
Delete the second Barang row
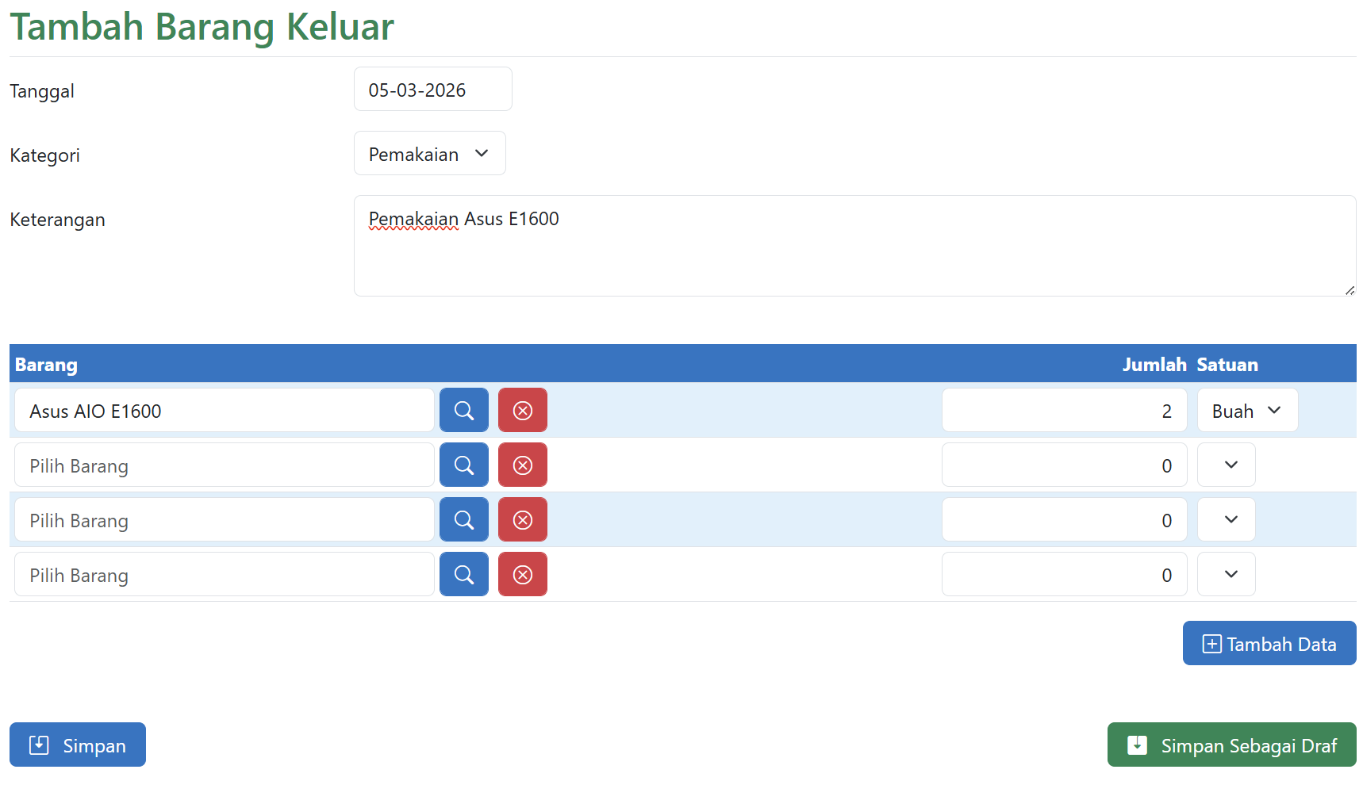[523, 465]
